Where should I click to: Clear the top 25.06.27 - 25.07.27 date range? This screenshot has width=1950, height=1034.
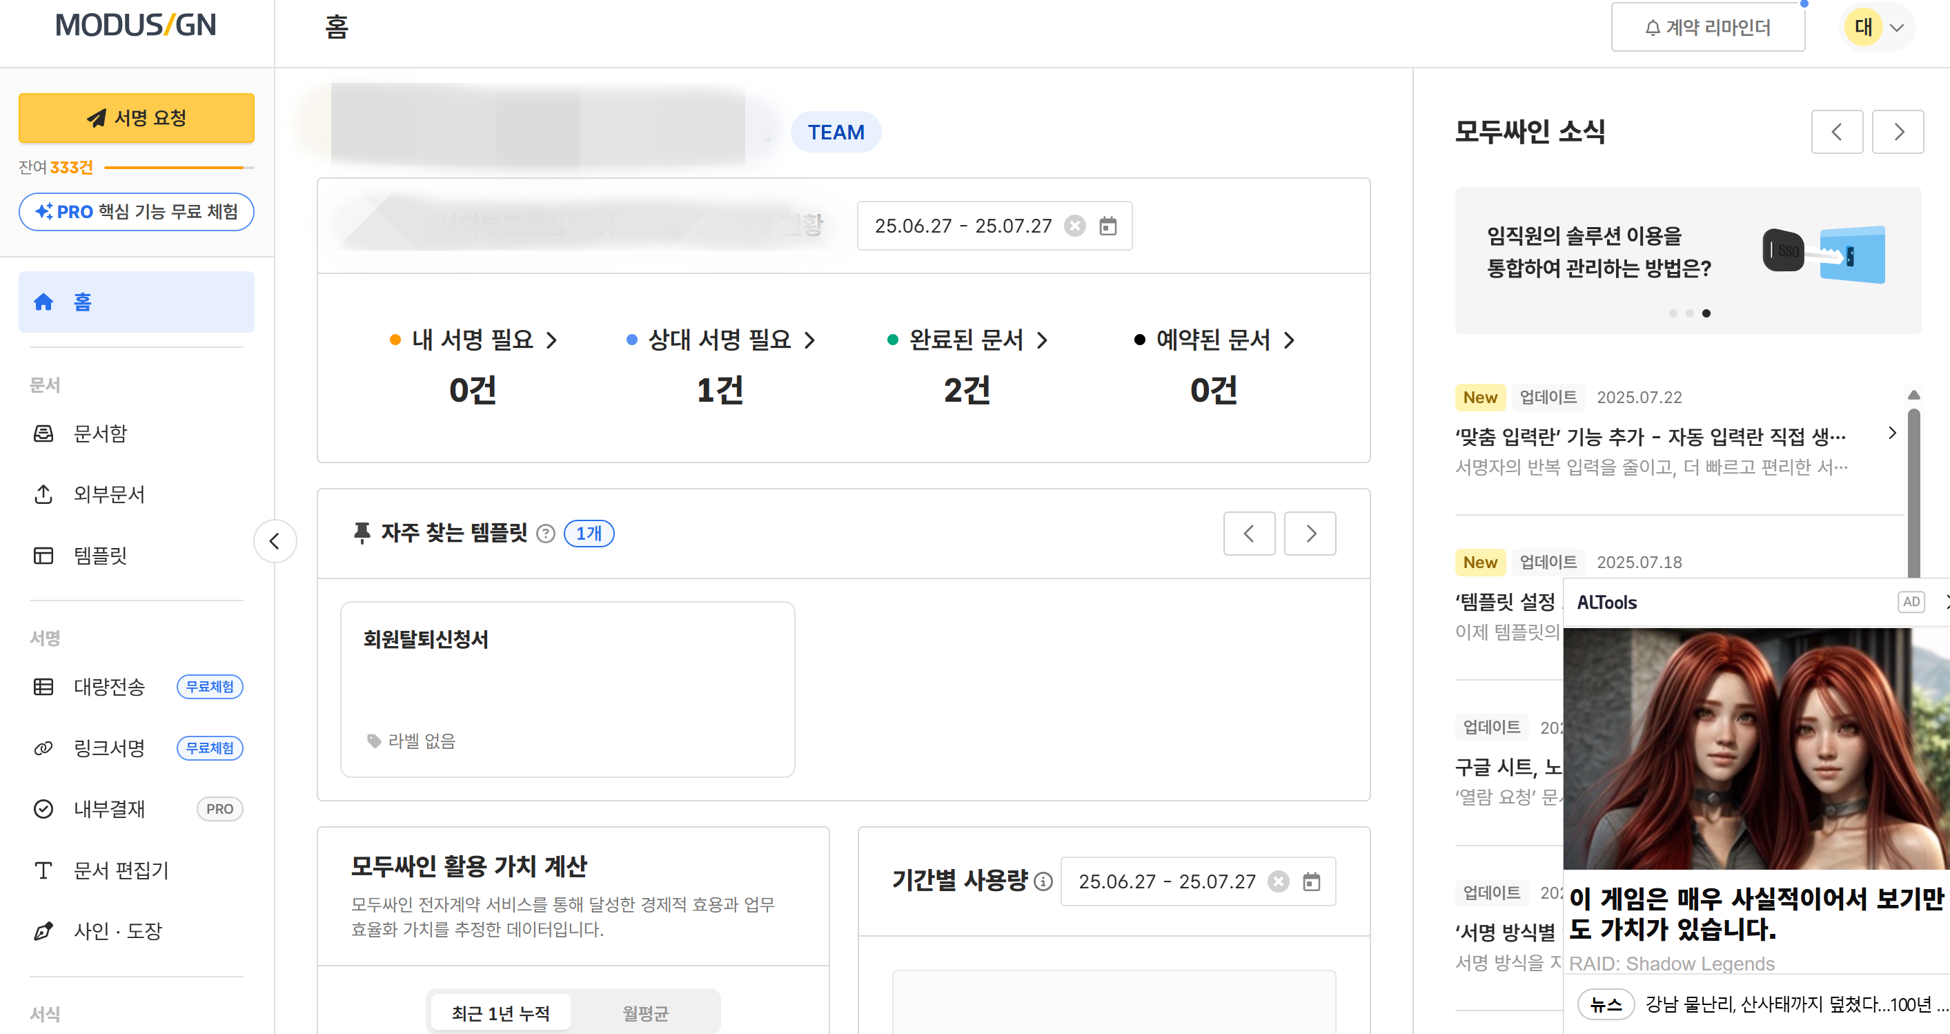click(x=1075, y=226)
